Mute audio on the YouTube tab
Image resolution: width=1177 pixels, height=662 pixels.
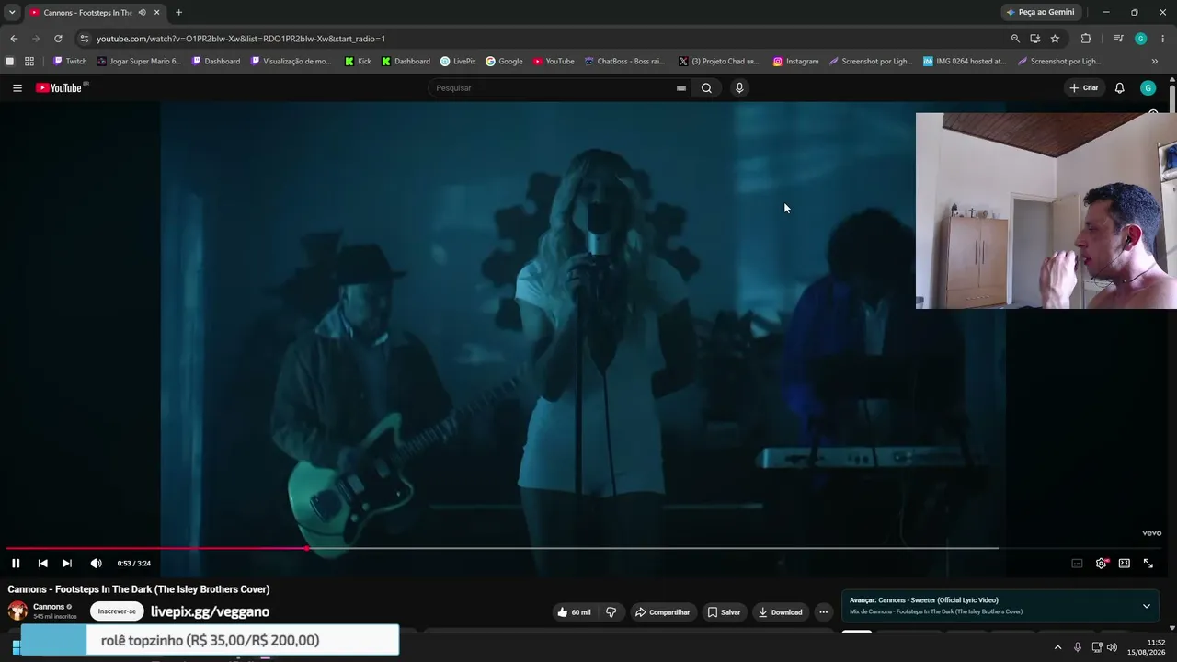coord(142,13)
